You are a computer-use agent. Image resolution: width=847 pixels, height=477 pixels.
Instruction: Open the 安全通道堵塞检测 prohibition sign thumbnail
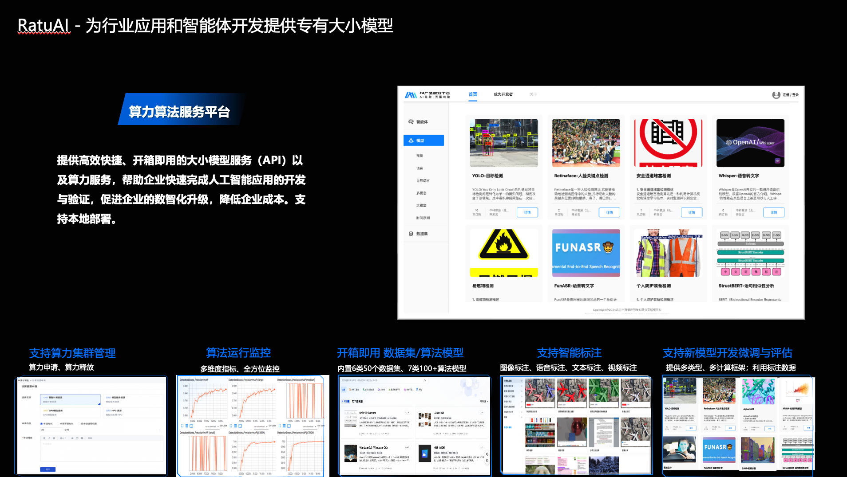coord(668,143)
